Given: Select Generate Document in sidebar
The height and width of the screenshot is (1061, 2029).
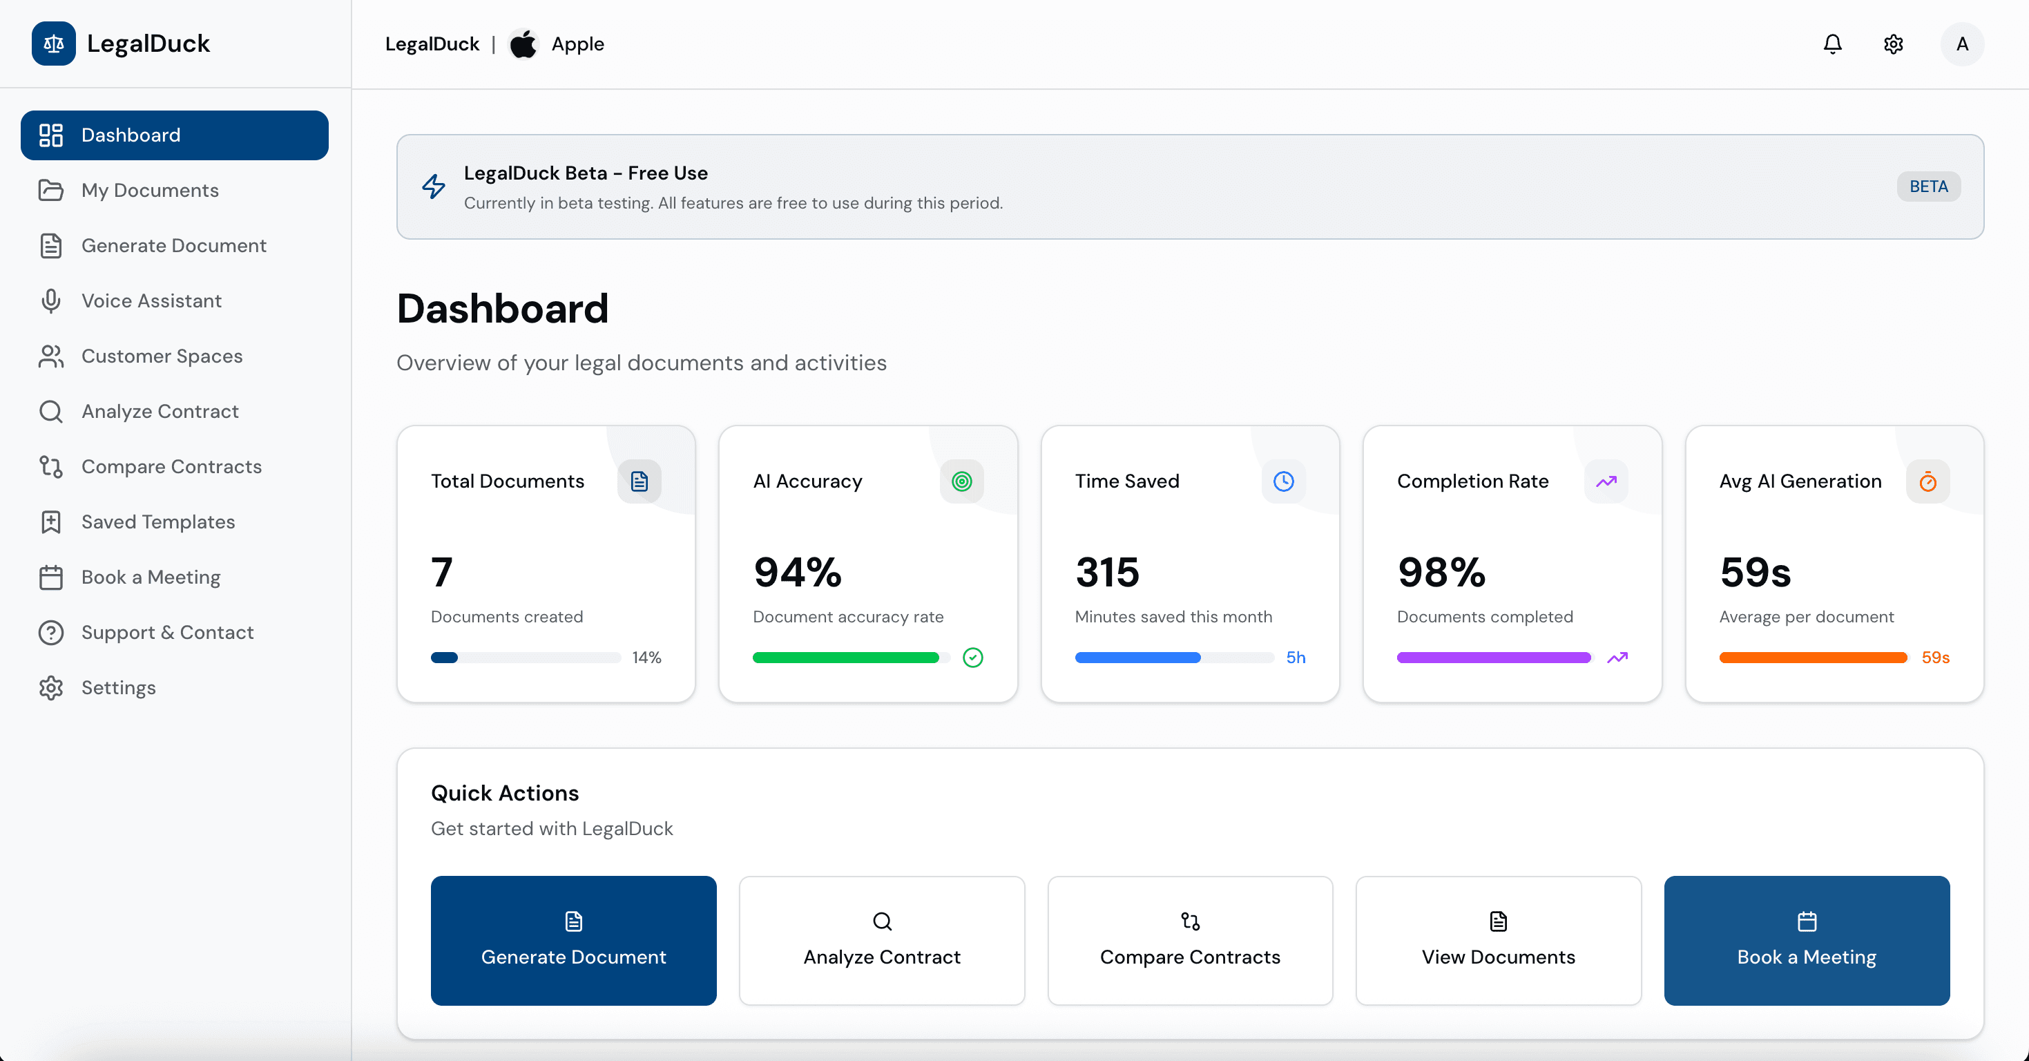Looking at the screenshot, I should point(174,246).
